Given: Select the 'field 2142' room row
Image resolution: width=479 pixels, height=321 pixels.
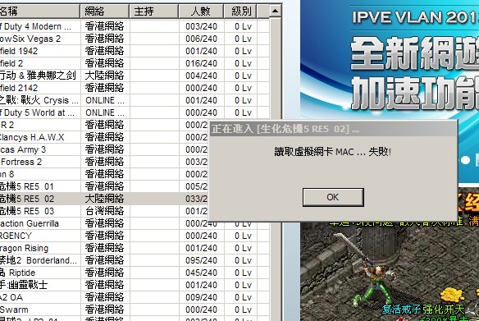Looking at the screenshot, I should pos(135,88).
